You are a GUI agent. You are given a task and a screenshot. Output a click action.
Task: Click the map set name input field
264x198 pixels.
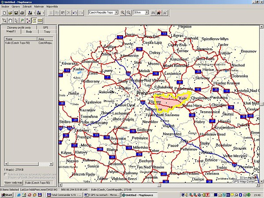[x=39, y=183]
